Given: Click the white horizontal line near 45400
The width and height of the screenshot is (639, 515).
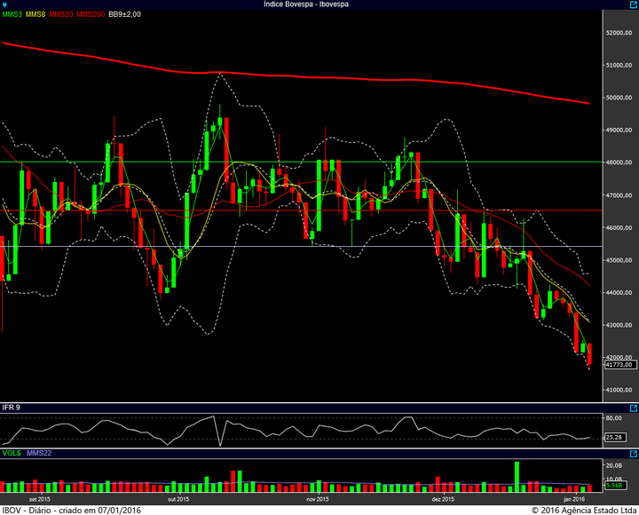Looking at the screenshot, I should click(301, 246).
